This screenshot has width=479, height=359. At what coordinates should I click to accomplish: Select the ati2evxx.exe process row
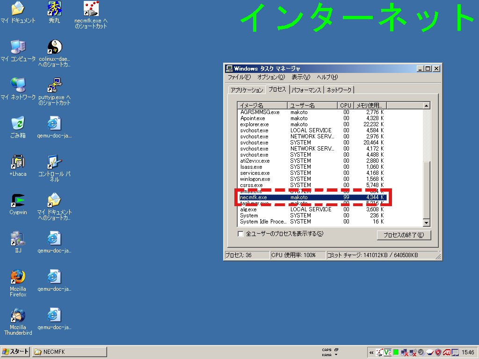[312, 161]
